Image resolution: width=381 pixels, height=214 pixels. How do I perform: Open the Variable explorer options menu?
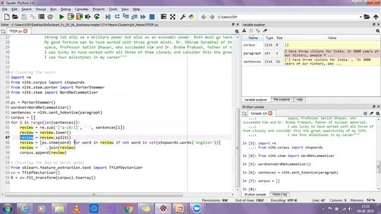tap(377, 31)
